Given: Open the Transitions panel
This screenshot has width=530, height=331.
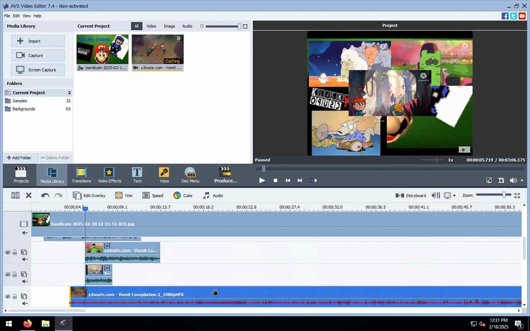Looking at the screenshot, I should (81, 175).
